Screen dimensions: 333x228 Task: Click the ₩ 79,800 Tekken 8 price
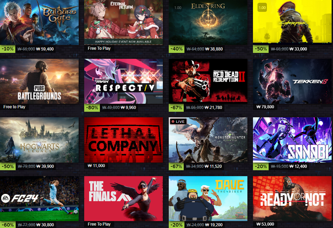[265, 107]
